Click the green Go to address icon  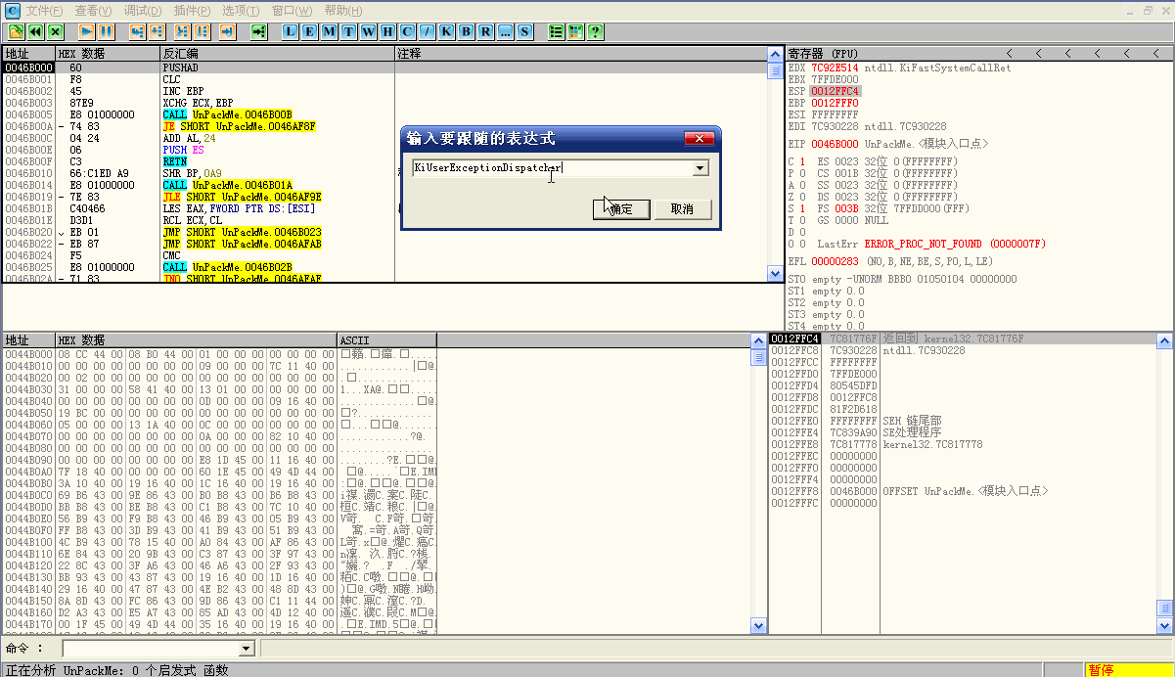[x=258, y=31]
